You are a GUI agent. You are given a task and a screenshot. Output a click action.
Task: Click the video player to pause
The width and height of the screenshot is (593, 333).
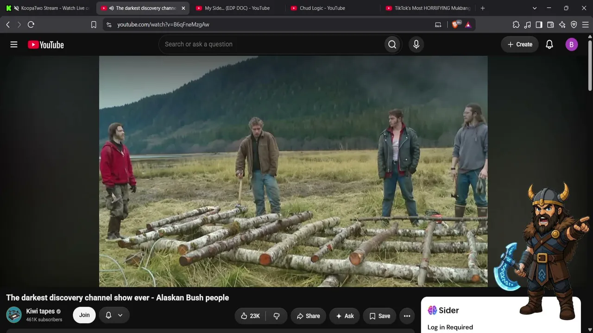(293, 171)
